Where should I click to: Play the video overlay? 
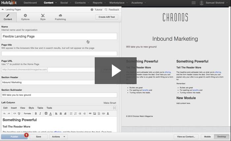coord(115,70)
